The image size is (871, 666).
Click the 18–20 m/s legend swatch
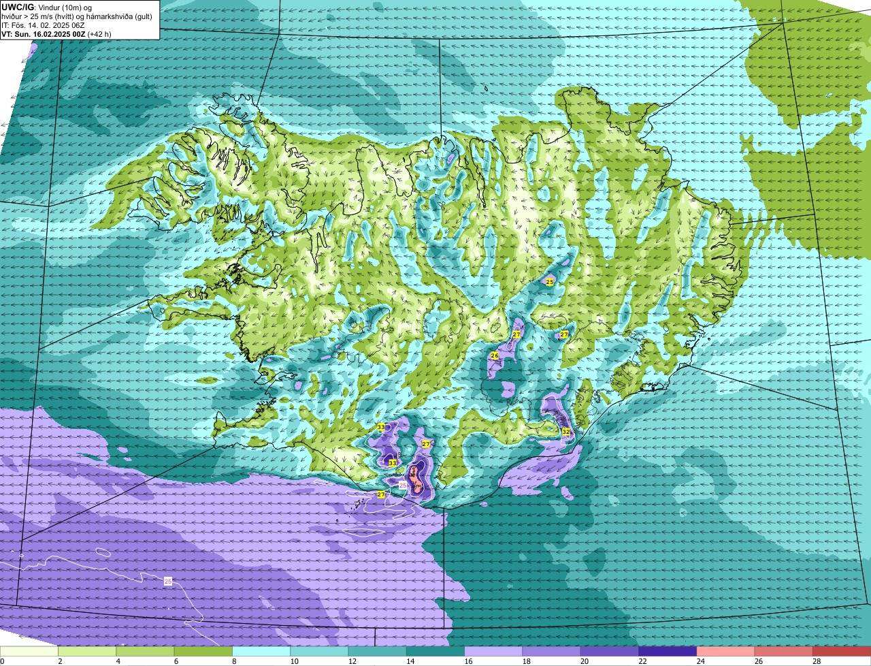[x=552, y=652]
